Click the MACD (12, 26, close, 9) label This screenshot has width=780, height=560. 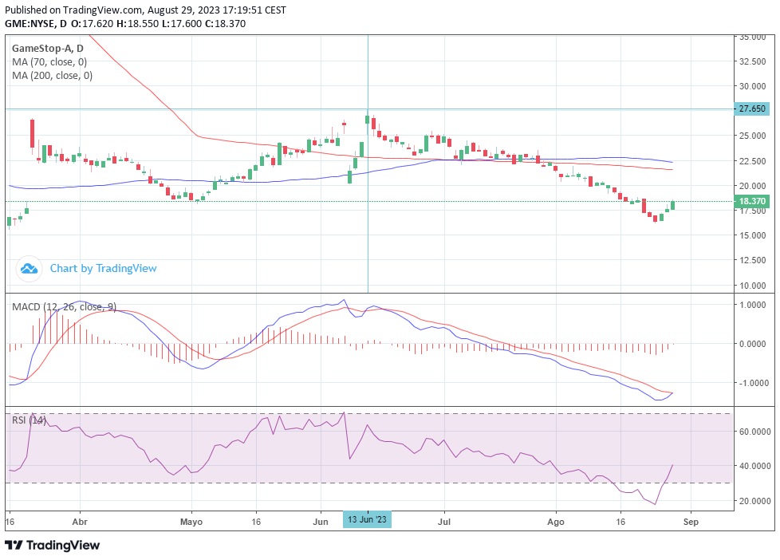64,306
